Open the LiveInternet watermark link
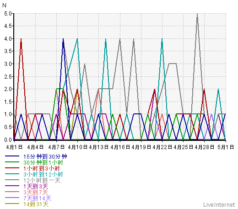 click(x=219, y=204)
